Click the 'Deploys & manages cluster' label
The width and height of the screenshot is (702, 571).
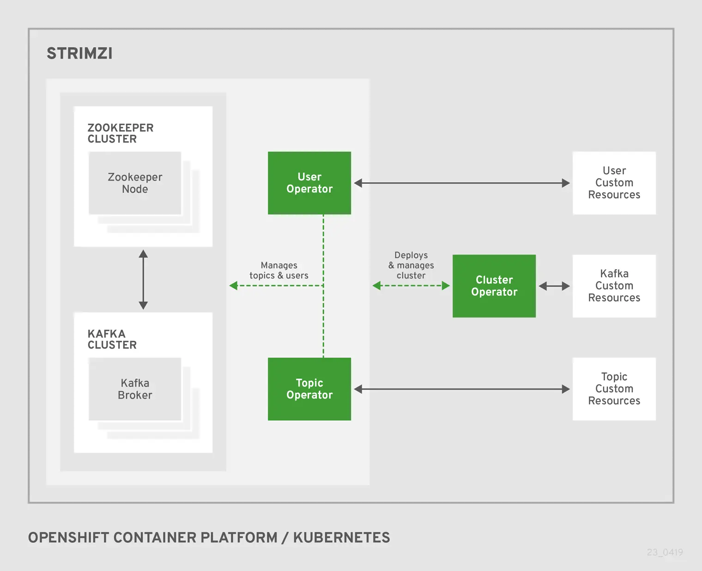click(x=411, y=265)
